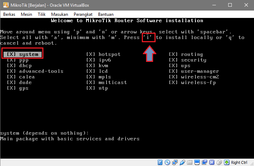This screenshot has height=166, width=254.
Task: Click the multicast package label
Action: tap(113, 83)
